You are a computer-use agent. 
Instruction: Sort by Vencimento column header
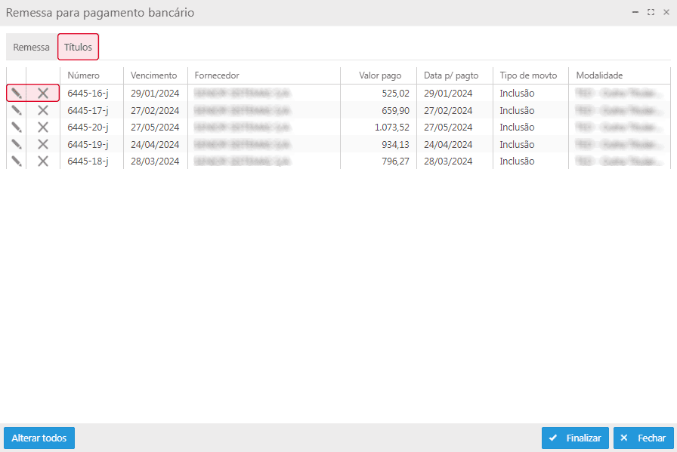153,75
